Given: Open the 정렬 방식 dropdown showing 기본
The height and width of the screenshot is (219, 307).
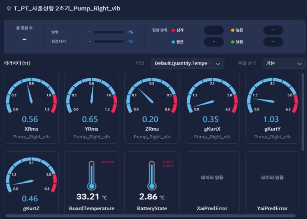Looking at the screenshot, I should coord(284,63).
